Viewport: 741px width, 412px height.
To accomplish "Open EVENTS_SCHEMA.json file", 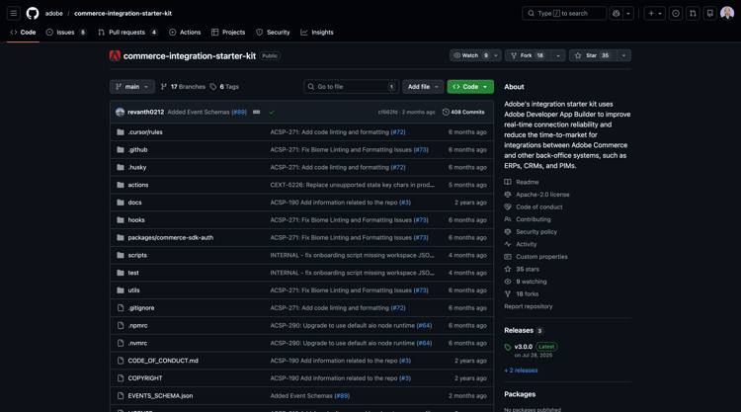I will [x=160, y=396].
